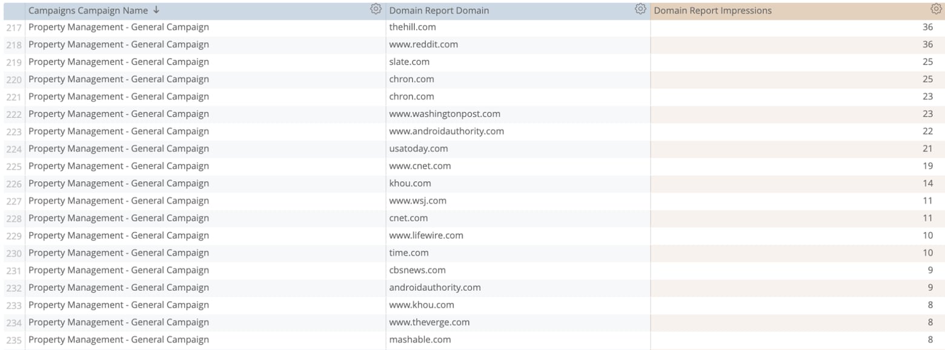Click the campaign name cell in row 217
Screen dimensions: 945x350
pos(119,27)
